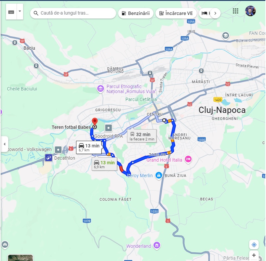The width and height of the screenshot is (266, 261).
Task: Click the red destination pin marker
Action: click(x=95, y=122)
